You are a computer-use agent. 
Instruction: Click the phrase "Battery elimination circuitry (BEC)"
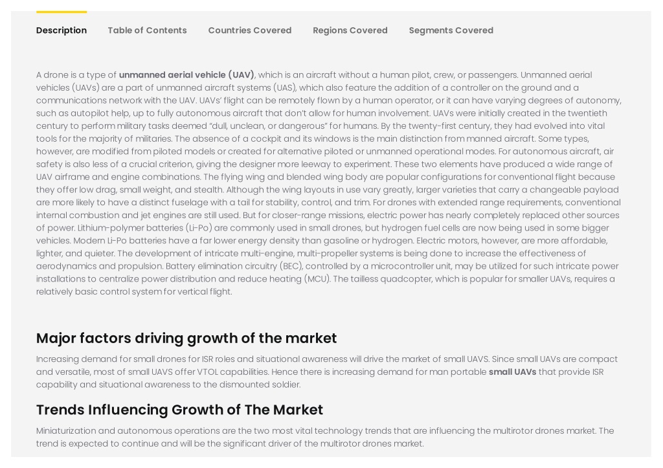234,266
